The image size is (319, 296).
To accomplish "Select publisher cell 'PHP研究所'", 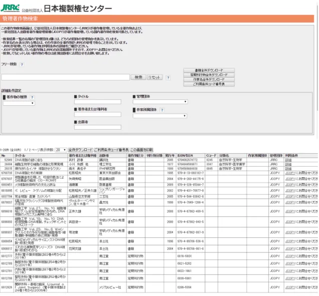I will coord(112,169).
